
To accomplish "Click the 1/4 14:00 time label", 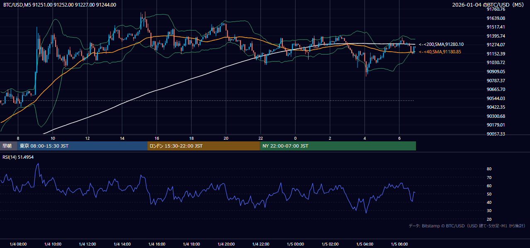I will 122,244.
